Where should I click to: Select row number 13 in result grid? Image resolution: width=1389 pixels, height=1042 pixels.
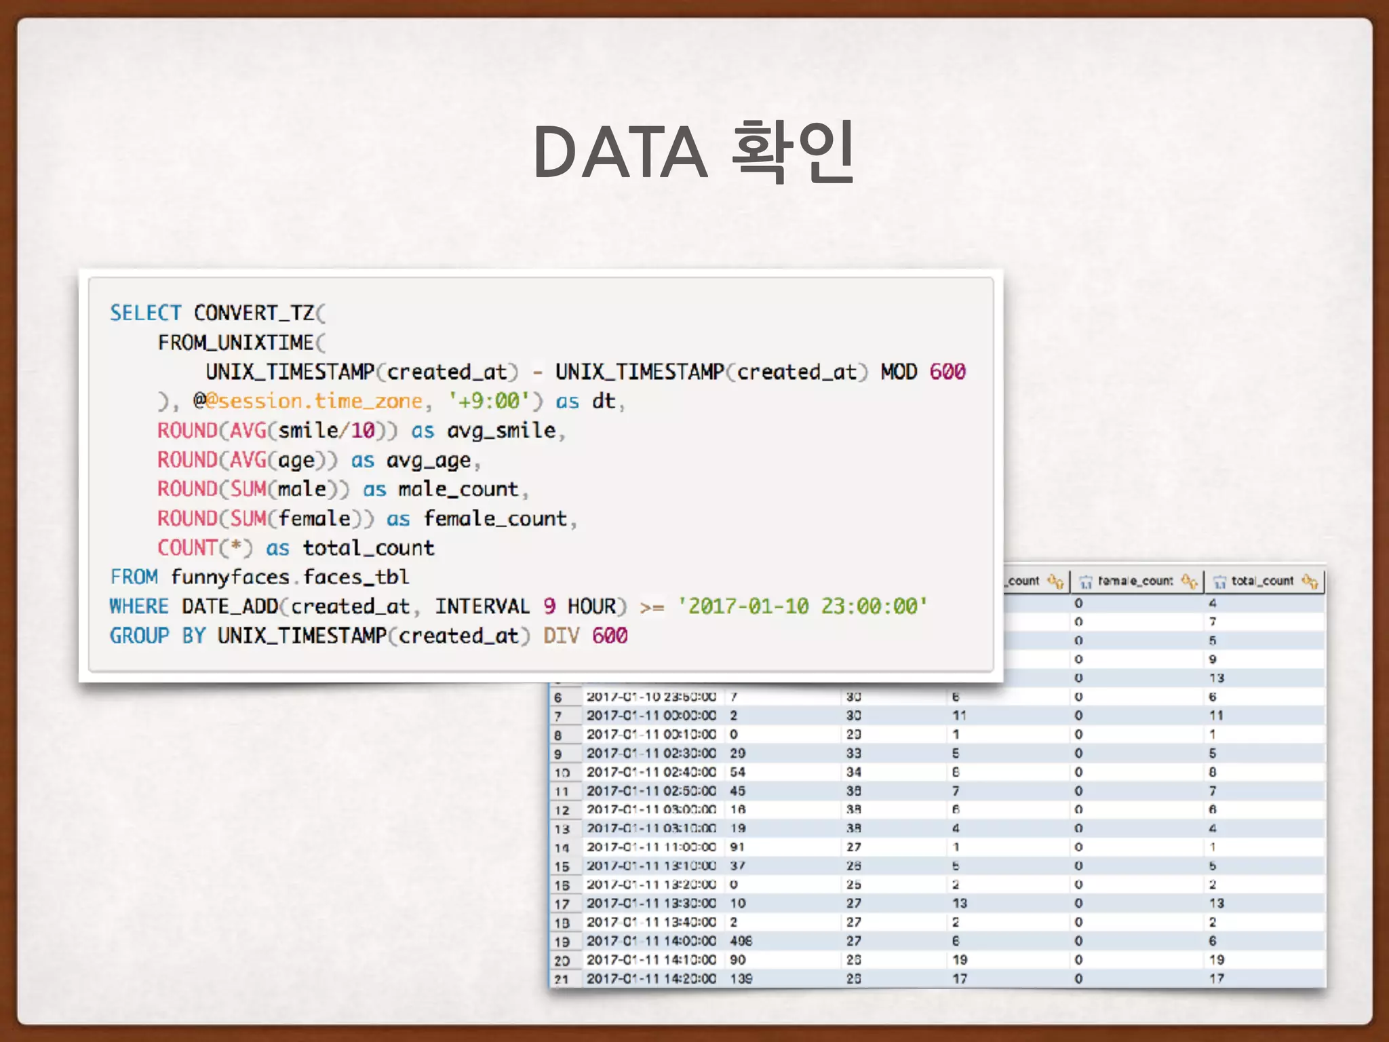562,829
